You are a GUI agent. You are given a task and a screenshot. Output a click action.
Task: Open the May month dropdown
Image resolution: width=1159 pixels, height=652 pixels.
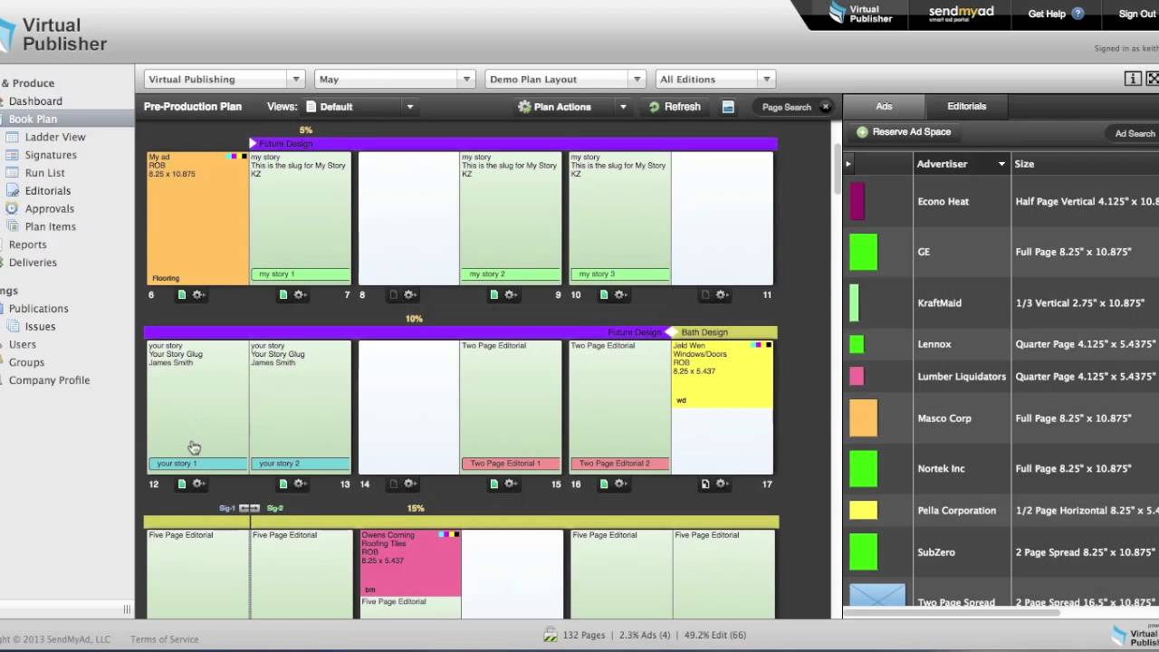click(x=466, y=80)
